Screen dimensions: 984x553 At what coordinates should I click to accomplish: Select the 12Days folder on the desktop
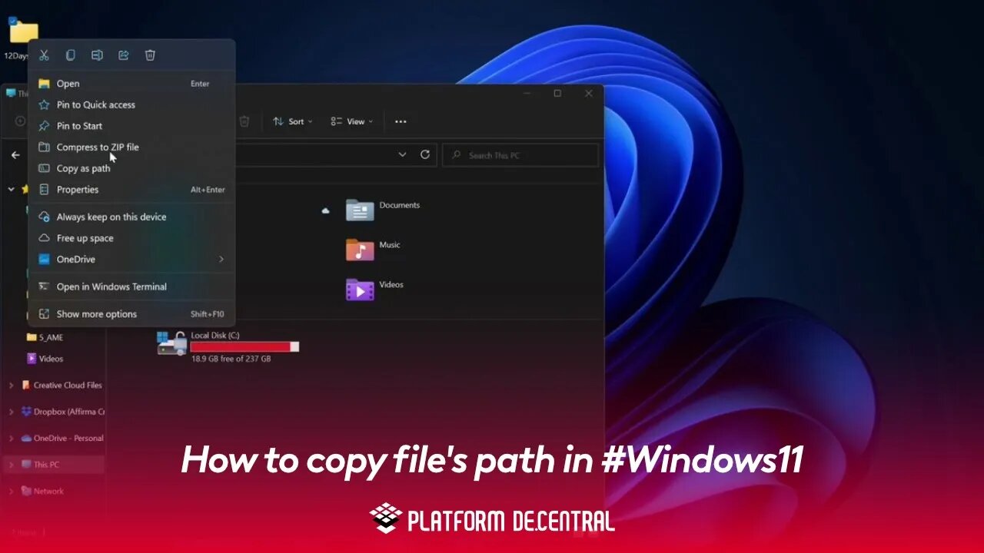[x=23, y=31]
